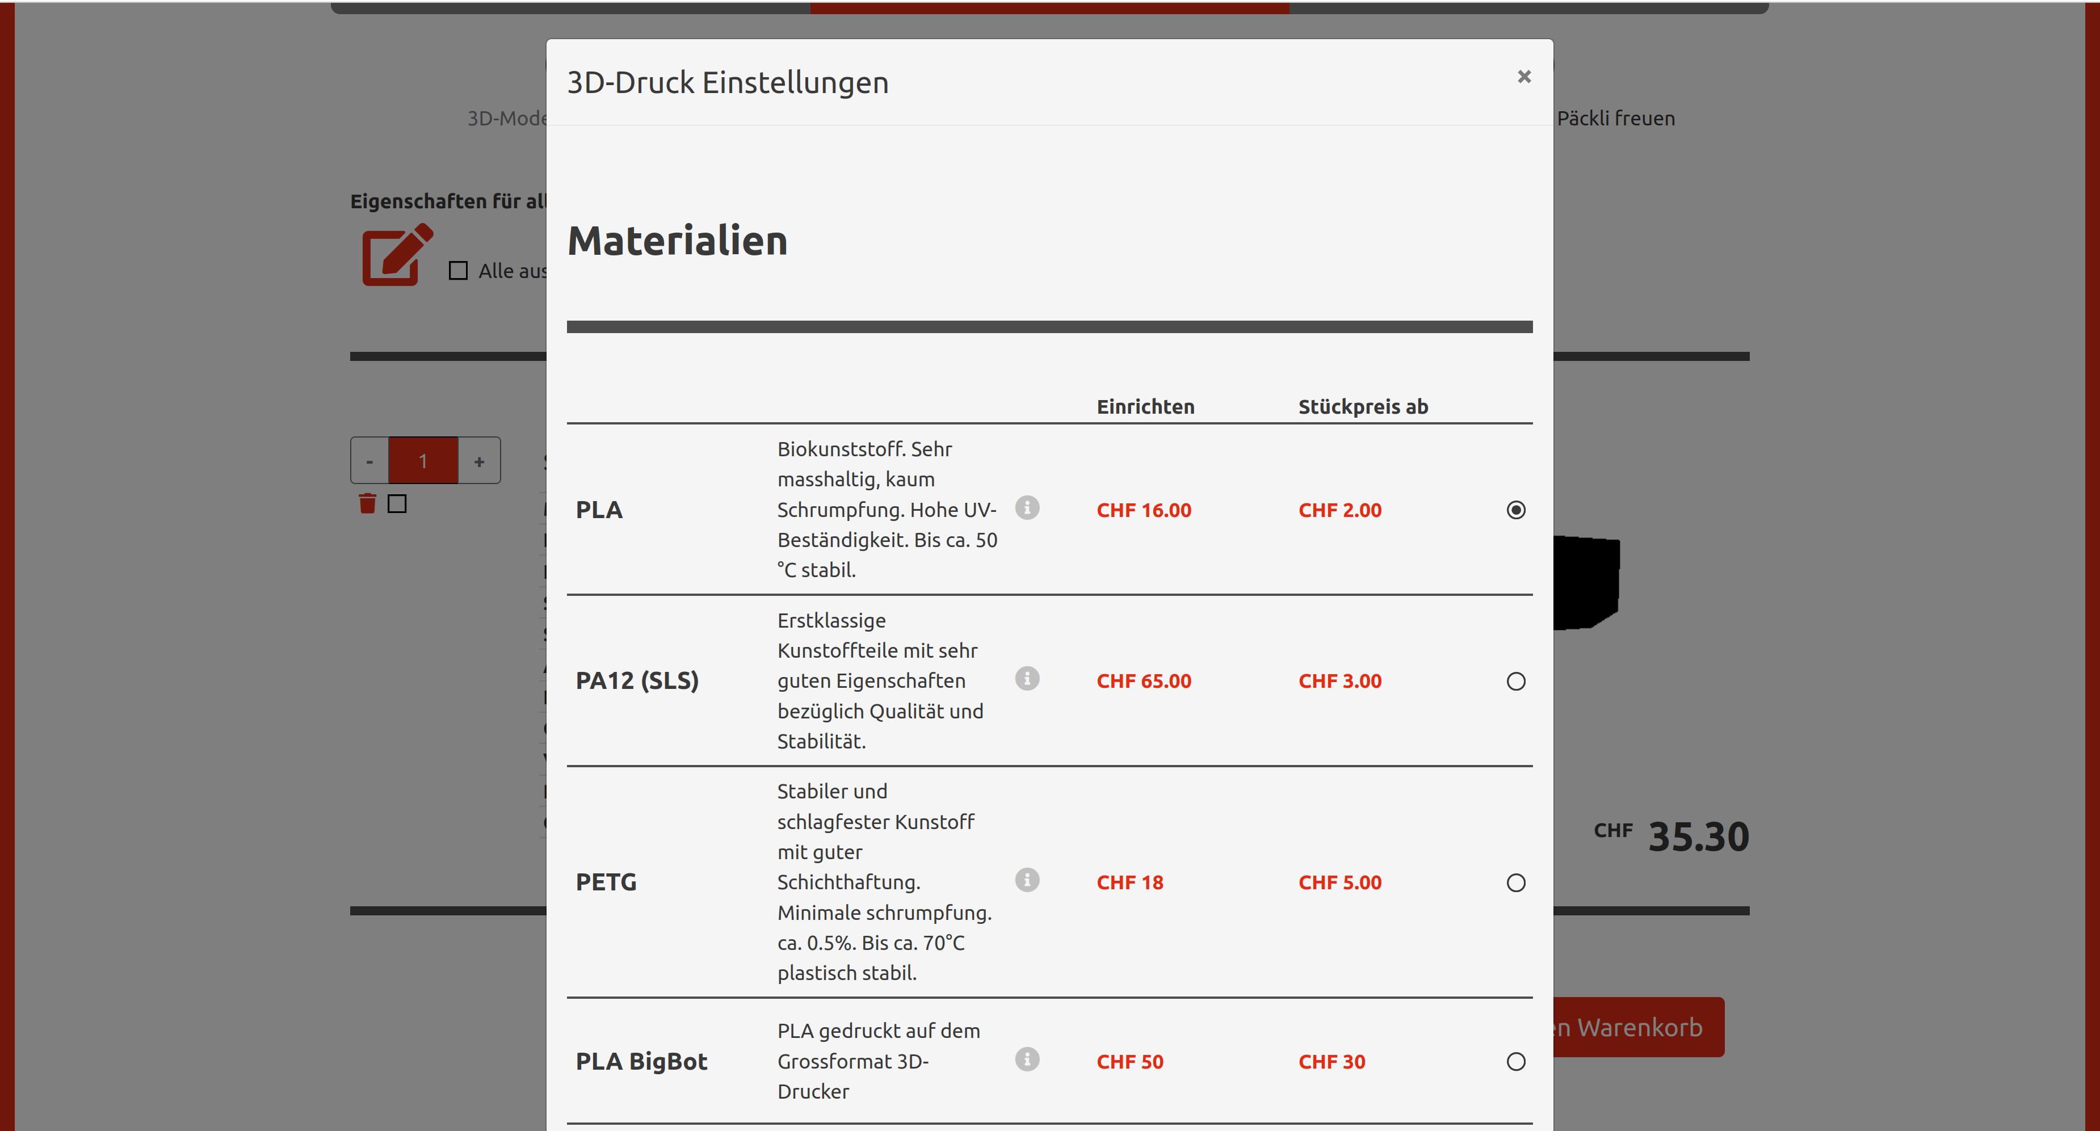Click the red edit properties pencil icon
Screen dimensions: 2100x1131
point(397,254)
